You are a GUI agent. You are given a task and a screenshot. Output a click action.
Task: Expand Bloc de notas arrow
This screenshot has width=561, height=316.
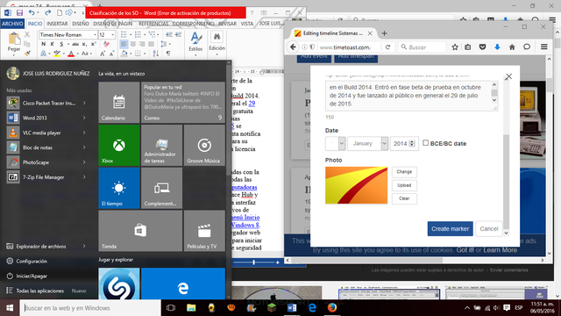point(84,147)
